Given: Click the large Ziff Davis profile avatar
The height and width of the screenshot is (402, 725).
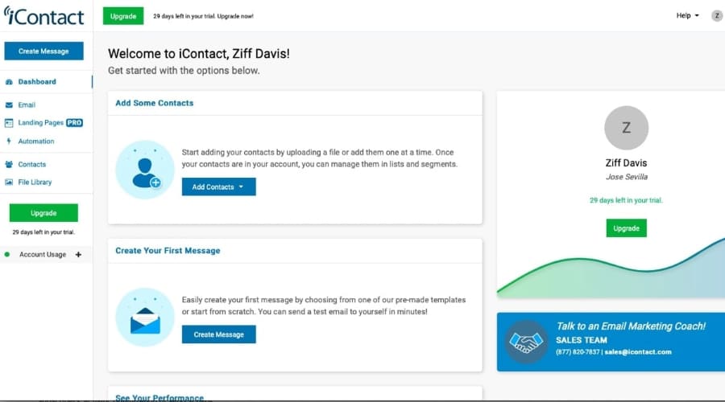Looking at the screenshot, I should (x=626, y=129).
